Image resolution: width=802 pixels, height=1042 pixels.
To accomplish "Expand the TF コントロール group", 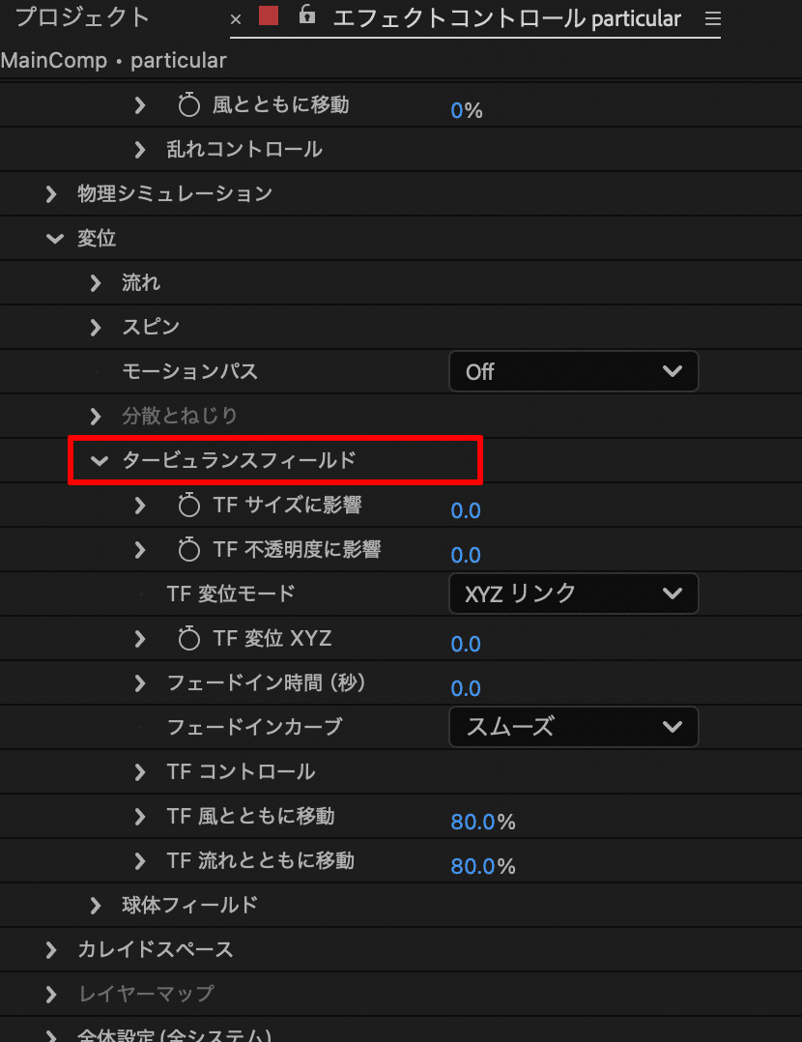I will click(x=138, y=771).
